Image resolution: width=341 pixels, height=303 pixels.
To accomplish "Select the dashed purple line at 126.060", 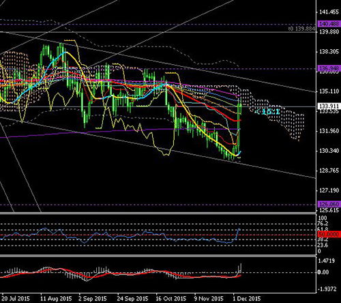I will 158,205.
